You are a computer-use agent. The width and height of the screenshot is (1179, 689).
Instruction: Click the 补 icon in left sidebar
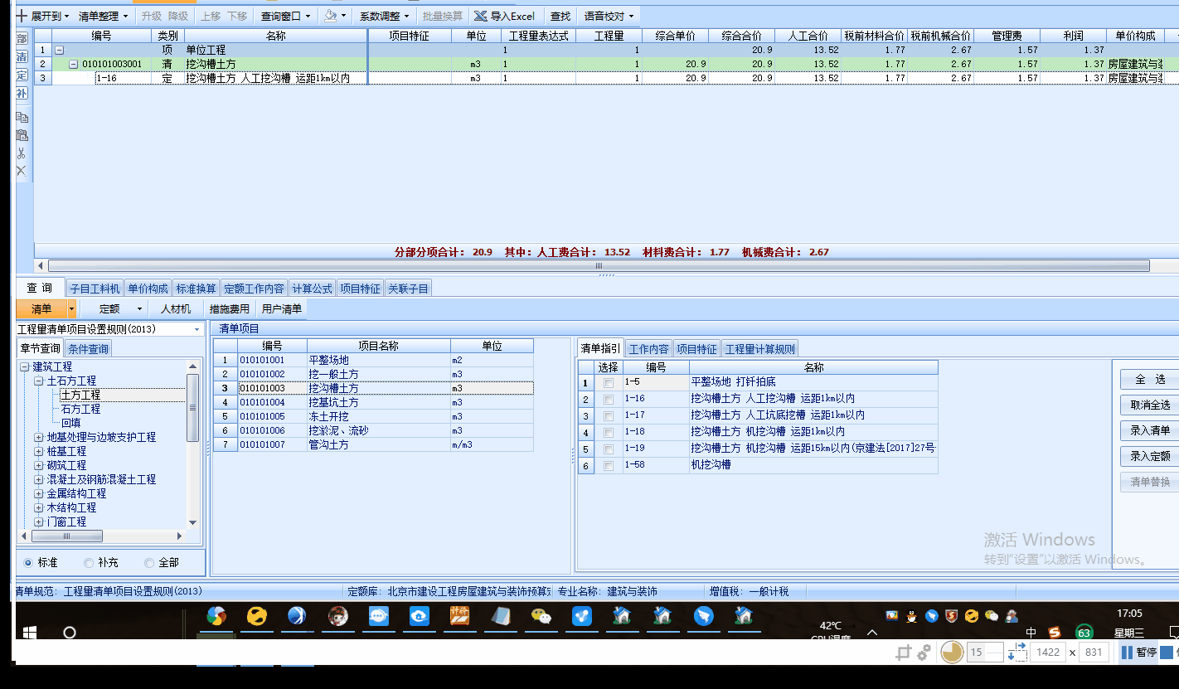(x=22, y=94)
